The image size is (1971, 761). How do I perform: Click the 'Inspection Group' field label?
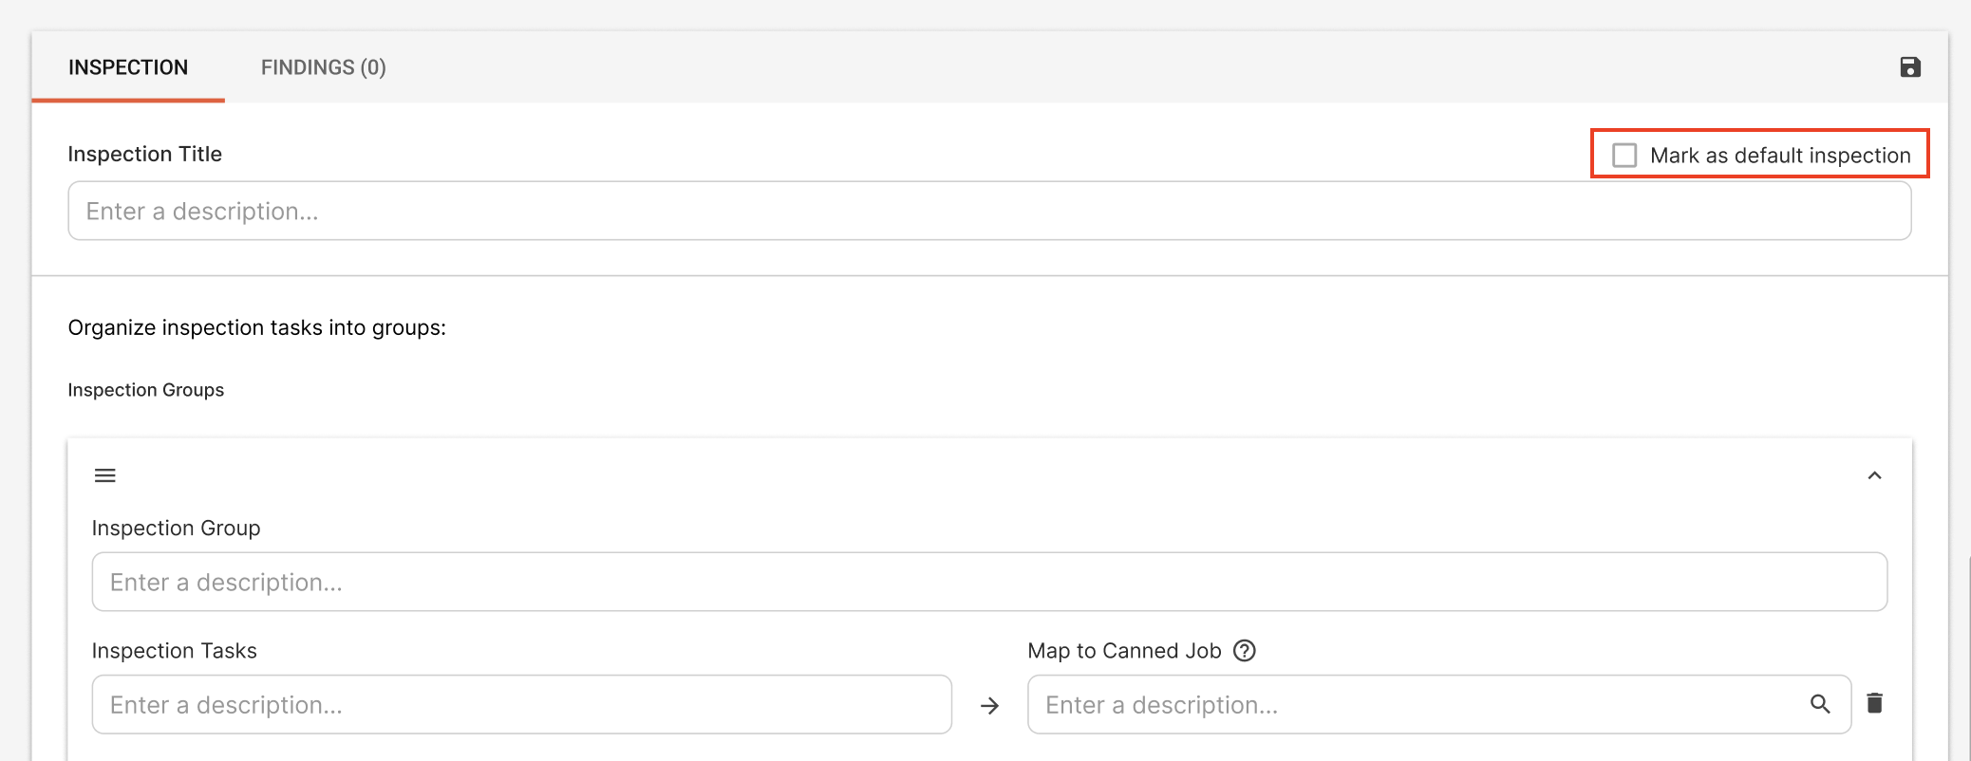[176, 528]
